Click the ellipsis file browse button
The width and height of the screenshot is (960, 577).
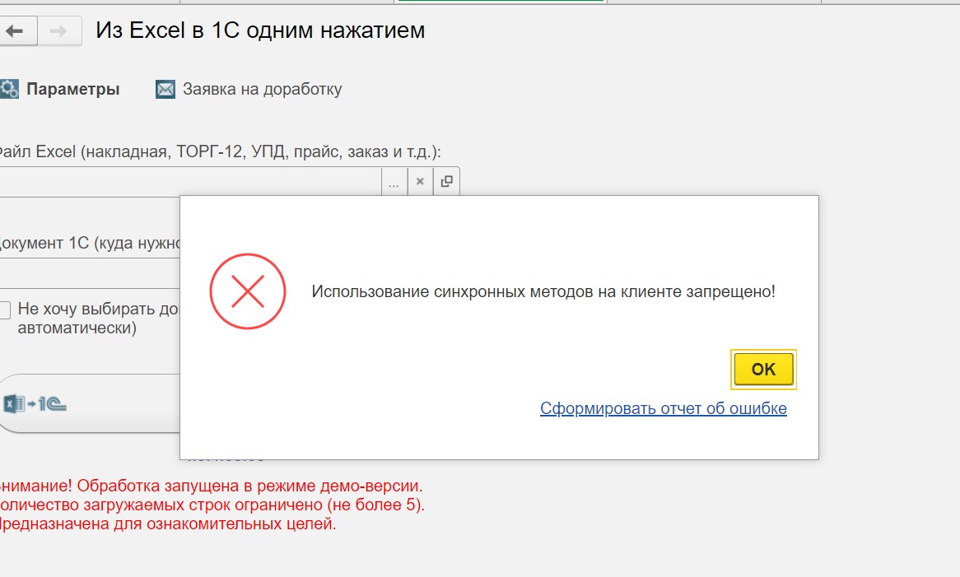coord(394,182)
